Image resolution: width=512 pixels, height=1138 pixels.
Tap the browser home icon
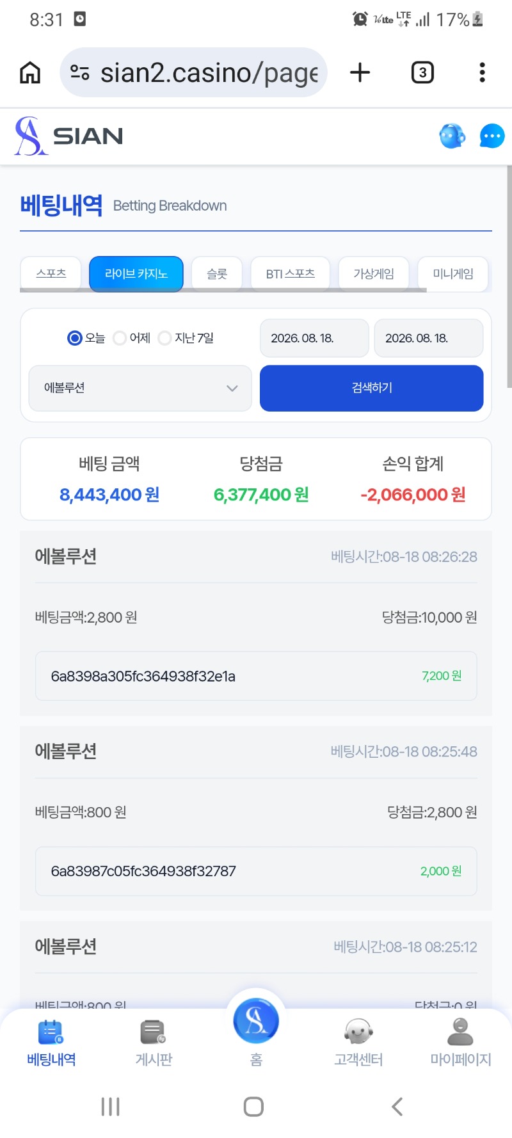point(30,72)
